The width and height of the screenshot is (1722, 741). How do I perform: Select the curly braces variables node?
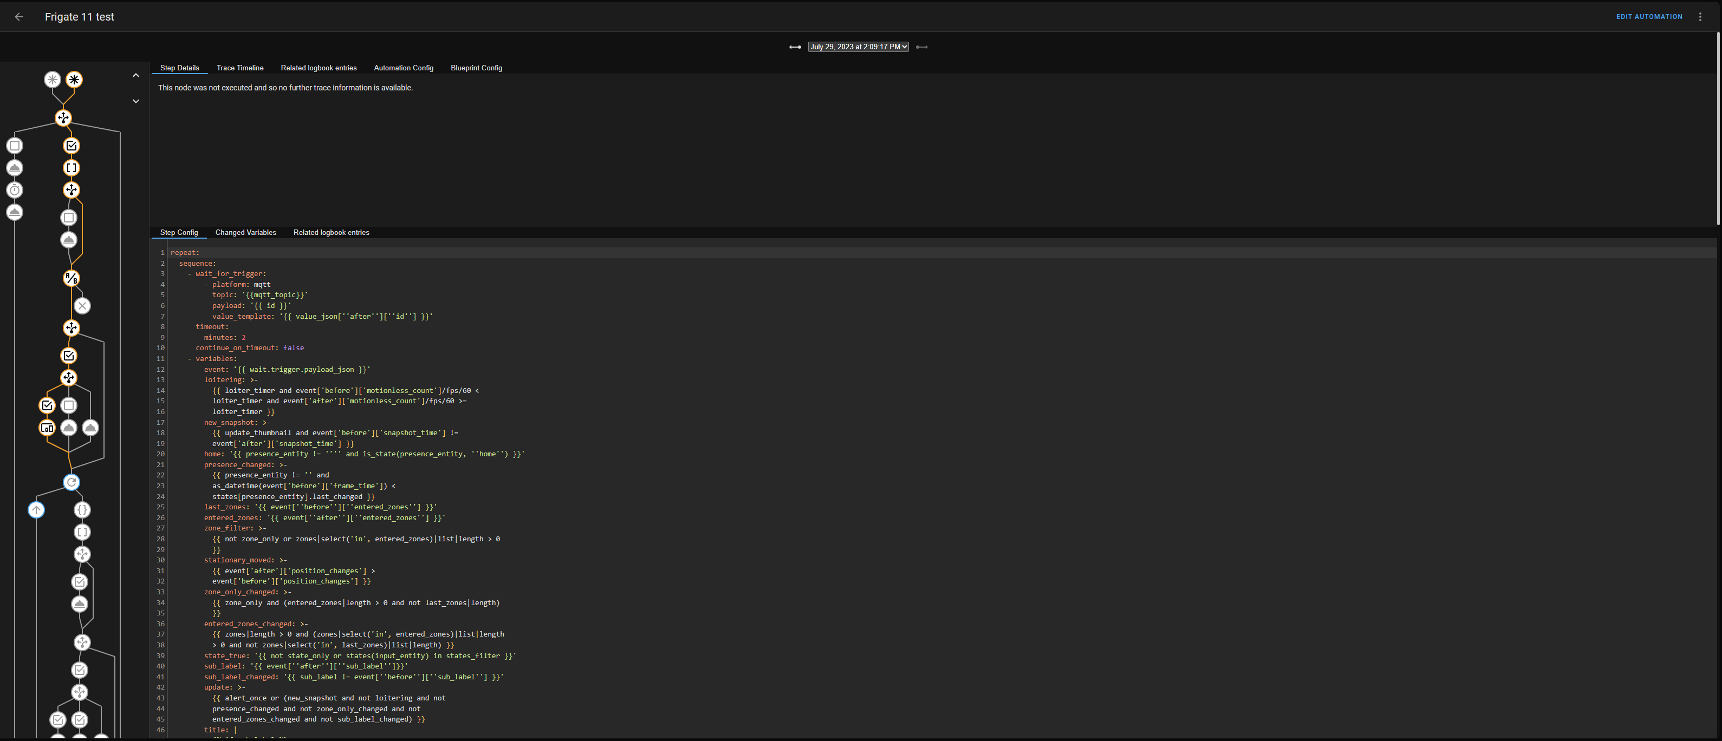(x=82, y=510)
